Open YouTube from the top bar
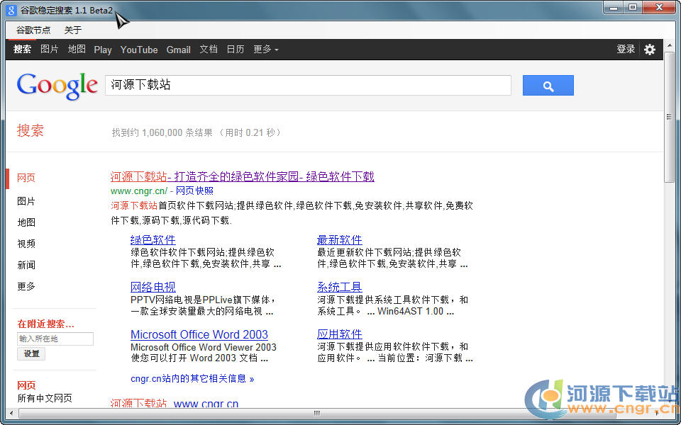This screenshot has height=425, width=681. click(x=139, y=50)
